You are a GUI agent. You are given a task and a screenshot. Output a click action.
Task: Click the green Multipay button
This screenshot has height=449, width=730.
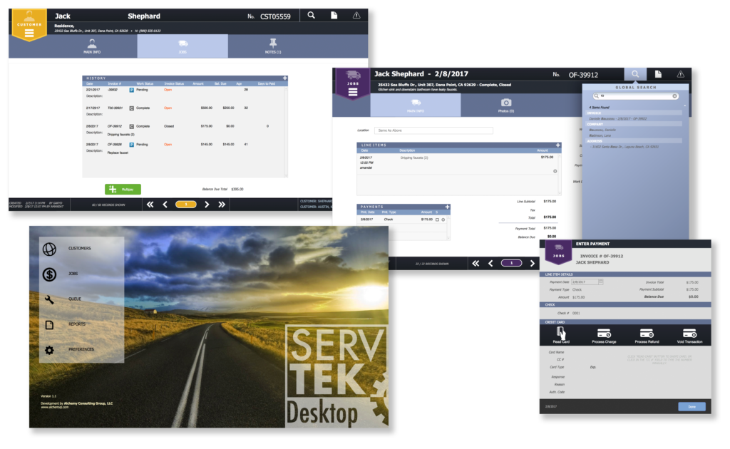(123, 190)
